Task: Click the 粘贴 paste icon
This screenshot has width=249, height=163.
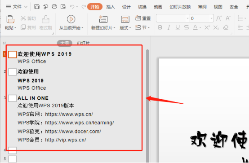Action: click(x=10, y=19)
